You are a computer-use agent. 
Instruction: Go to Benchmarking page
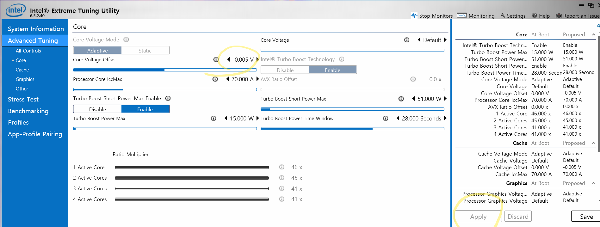click(28, 111)
